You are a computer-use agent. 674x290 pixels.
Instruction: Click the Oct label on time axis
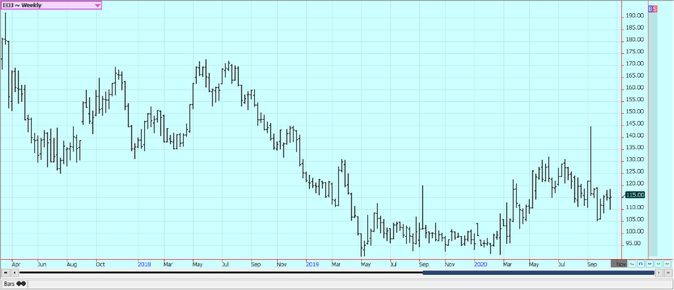tap(100, 264)
